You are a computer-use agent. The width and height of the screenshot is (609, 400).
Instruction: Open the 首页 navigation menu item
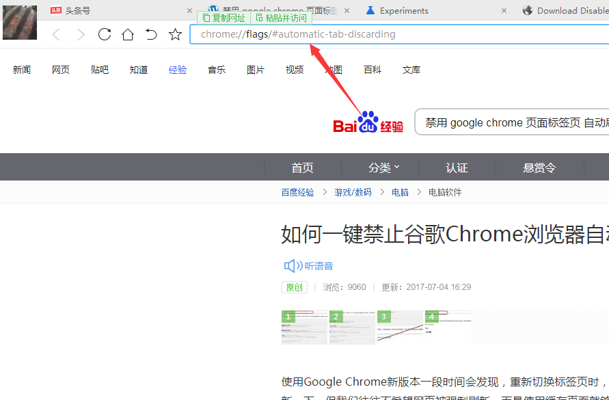[x=302, y=168]
